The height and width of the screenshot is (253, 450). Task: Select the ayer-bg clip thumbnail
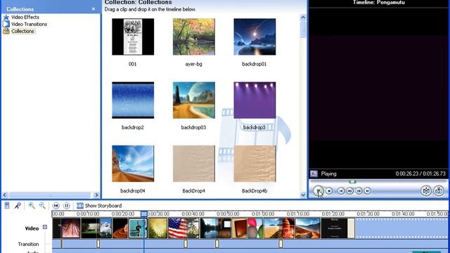click(194, 37)
